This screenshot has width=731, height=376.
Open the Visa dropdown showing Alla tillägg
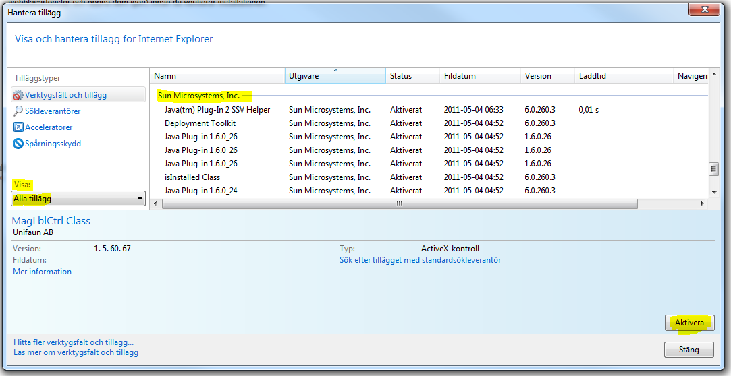click(78, 199)
